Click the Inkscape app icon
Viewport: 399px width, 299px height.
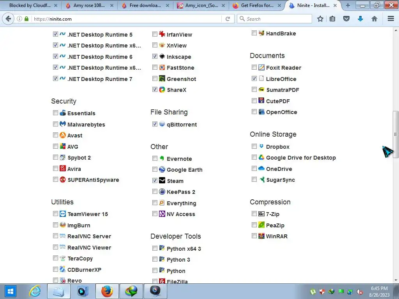(162, 56)
